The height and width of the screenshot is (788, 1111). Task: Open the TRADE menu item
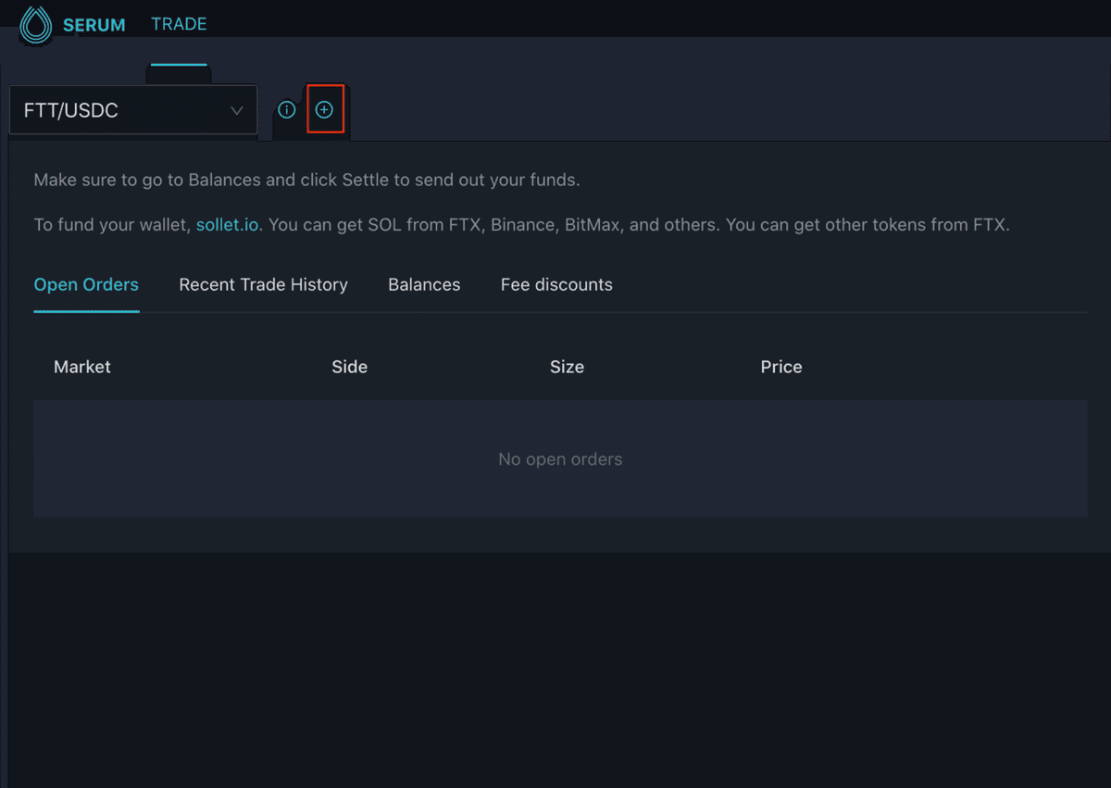click(x=179, y=24)
